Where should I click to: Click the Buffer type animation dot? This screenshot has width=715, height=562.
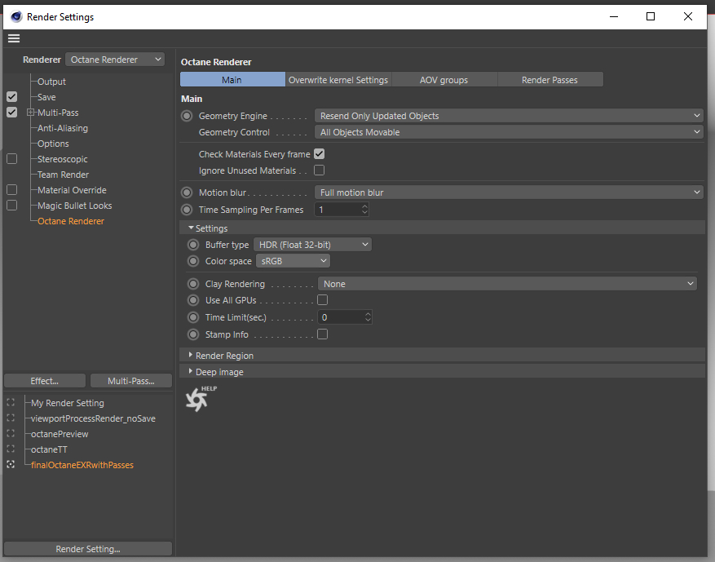coord(193,245)
